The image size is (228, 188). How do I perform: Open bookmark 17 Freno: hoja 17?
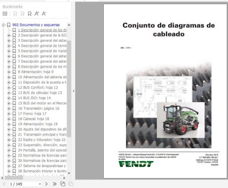32,114
